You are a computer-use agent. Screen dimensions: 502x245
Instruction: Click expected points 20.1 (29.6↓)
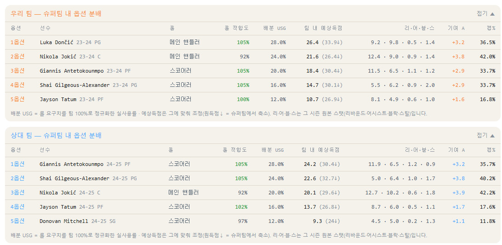[x=322, y=193]
